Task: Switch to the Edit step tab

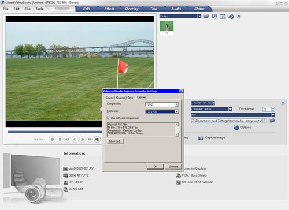Action: (87, 9)
